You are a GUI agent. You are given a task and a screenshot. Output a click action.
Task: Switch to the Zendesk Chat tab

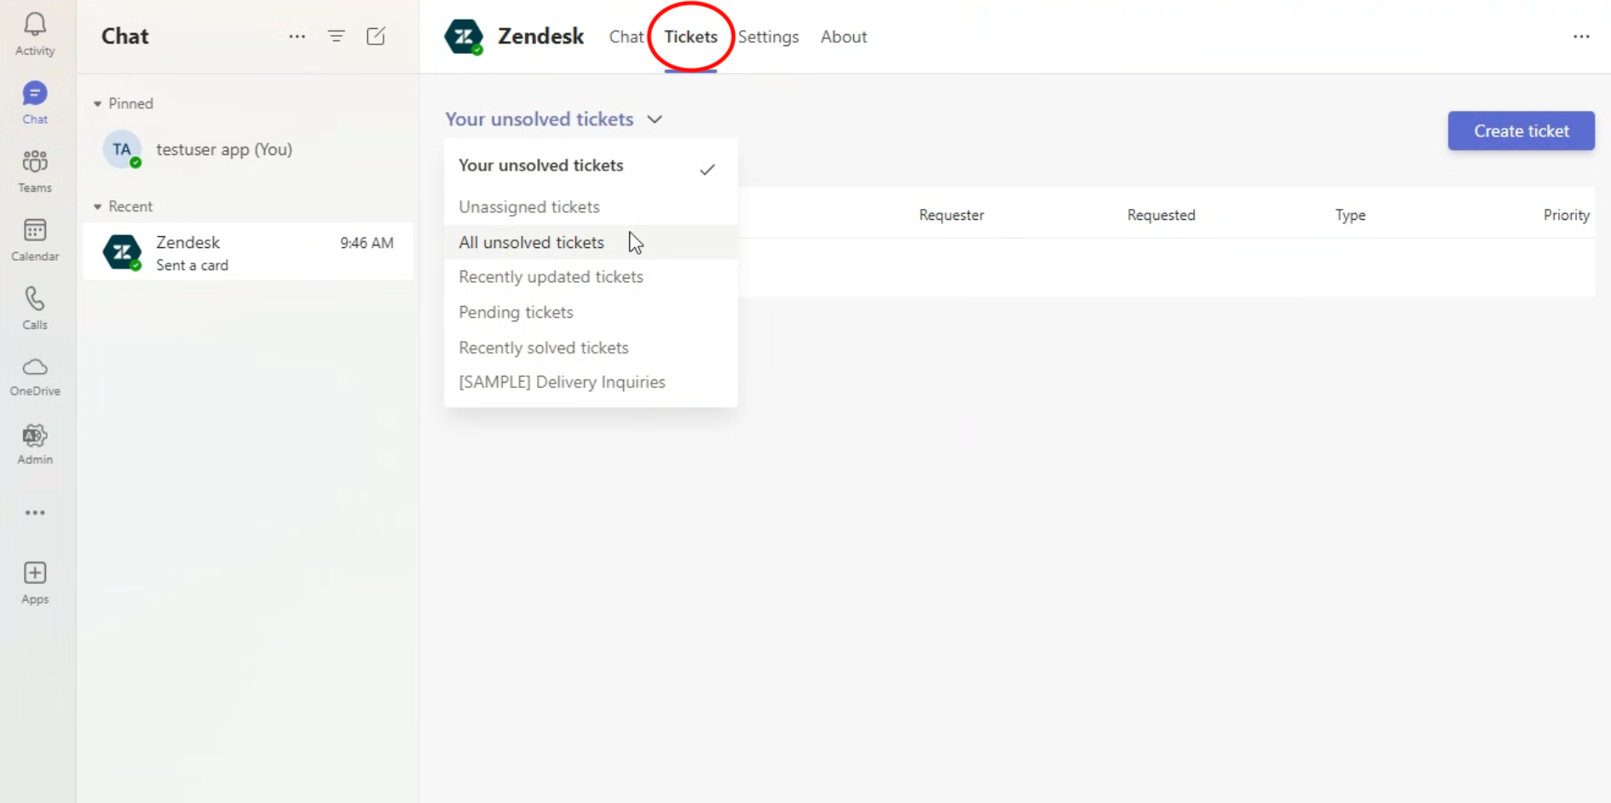[x=626, y=37]
